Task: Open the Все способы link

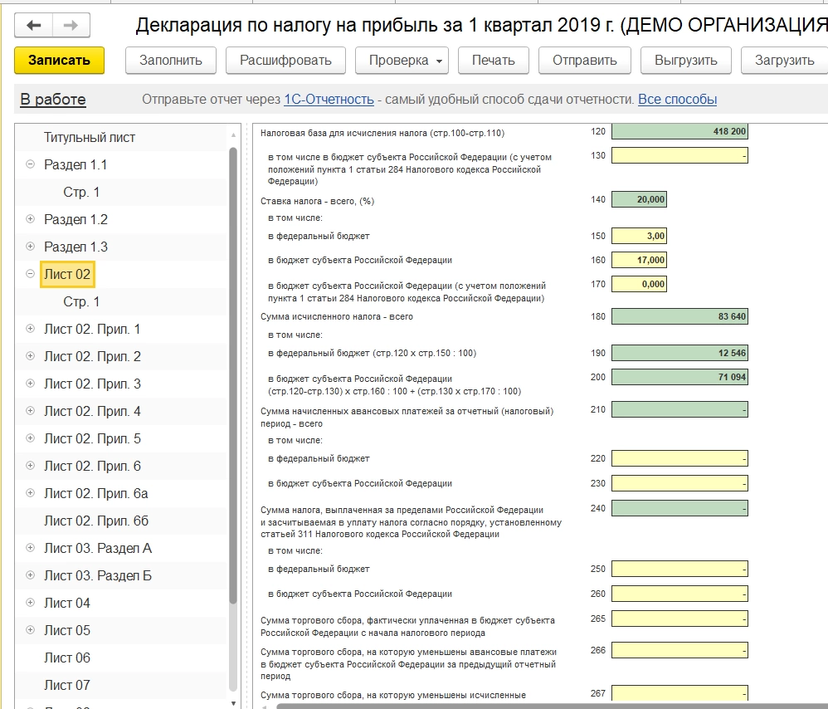Action: pos(677,100)
